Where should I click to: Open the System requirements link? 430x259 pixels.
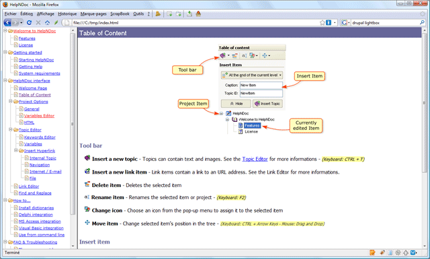[x=39, y=73]
